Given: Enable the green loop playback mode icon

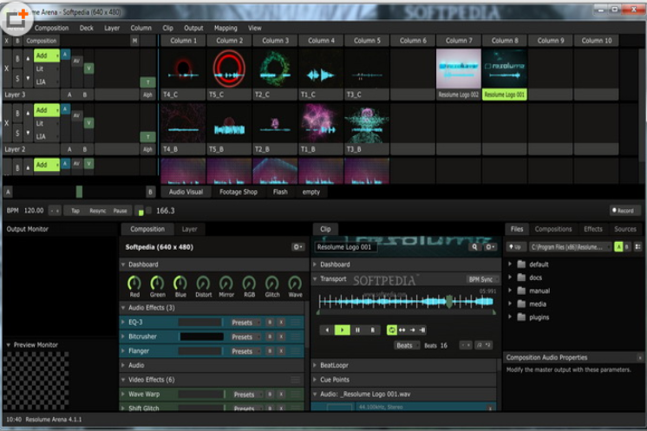Looking at the screenshot, I should coord(392,330).
